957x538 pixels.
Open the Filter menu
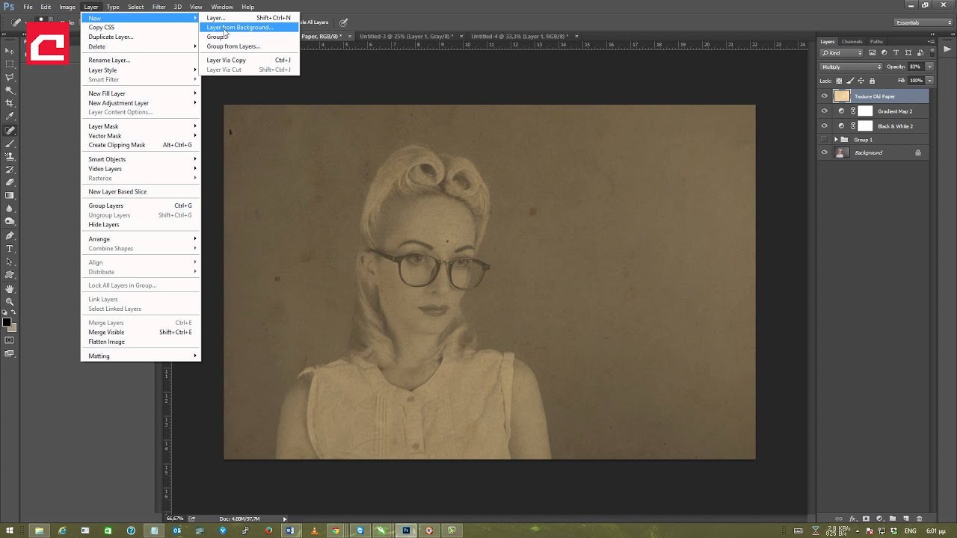[x=159, y=7]
